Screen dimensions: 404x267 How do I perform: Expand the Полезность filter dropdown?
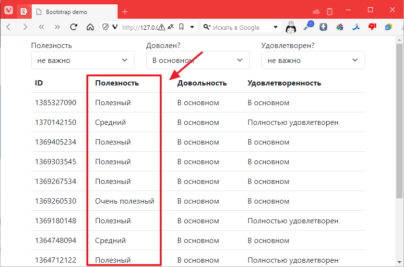[x=83, y=61]
